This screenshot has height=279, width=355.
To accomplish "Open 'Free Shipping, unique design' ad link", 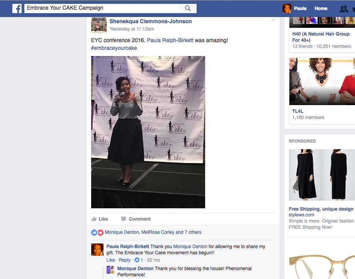I will coord(321,209).
